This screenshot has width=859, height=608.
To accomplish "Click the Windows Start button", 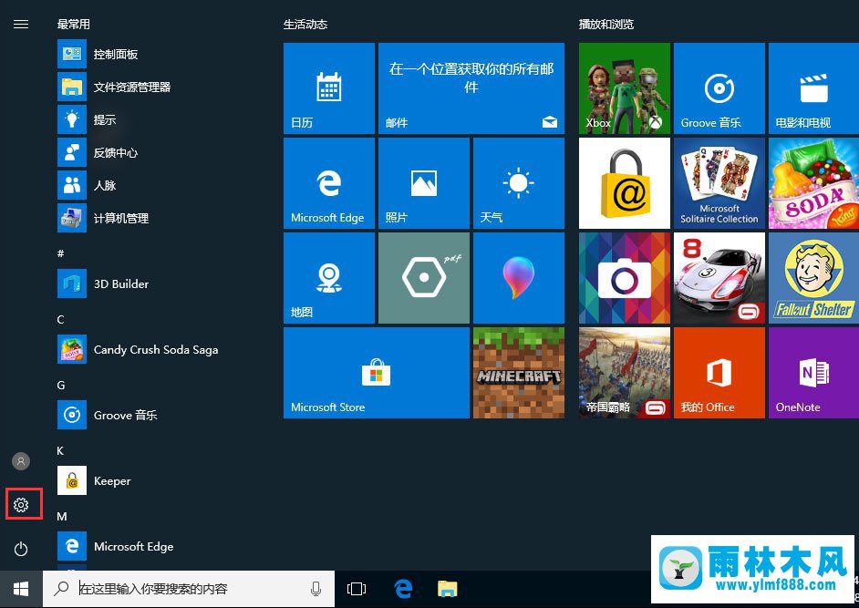I will [21, 589].
